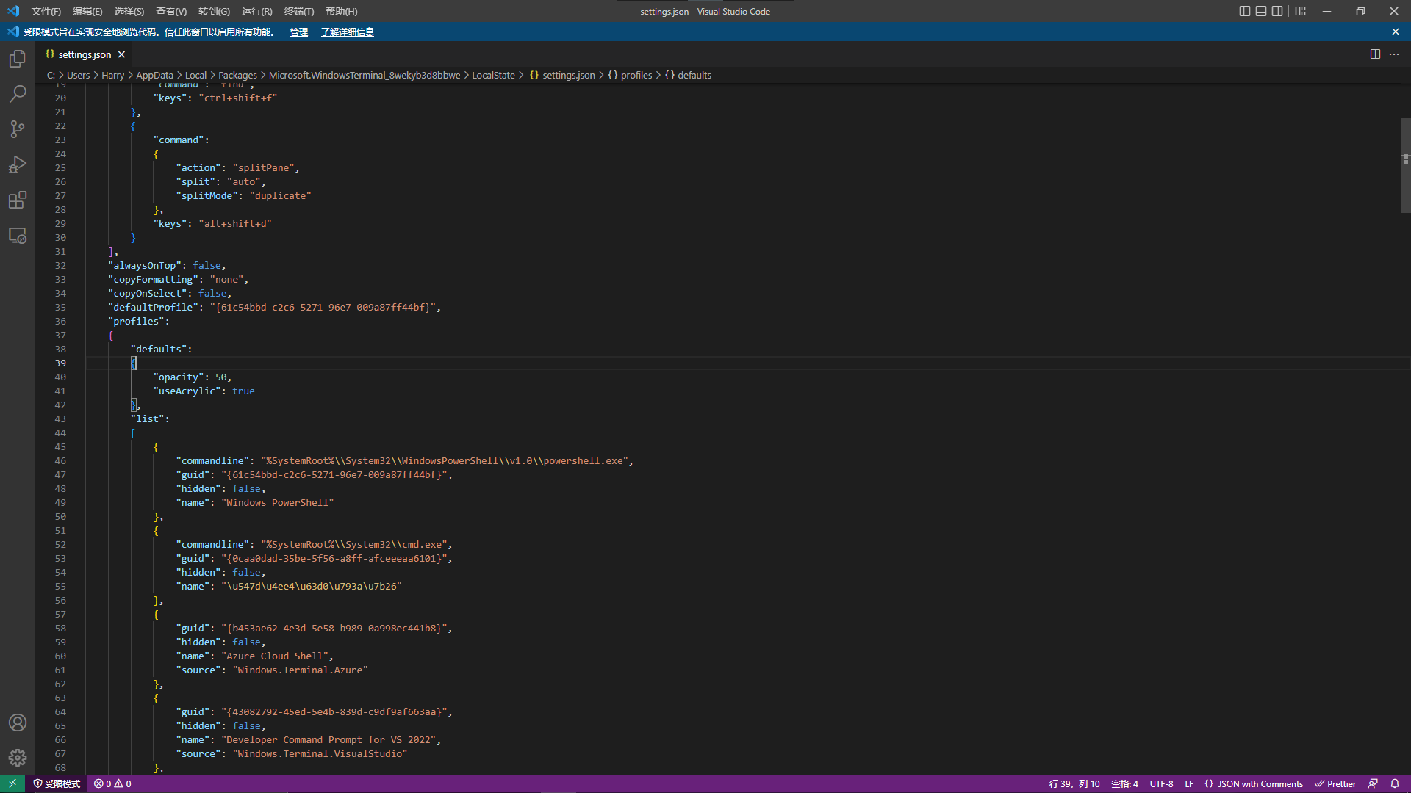Screen dimensions: 1411x793
Task: Open the Search view icon
Action: click(x=18, y=94)
